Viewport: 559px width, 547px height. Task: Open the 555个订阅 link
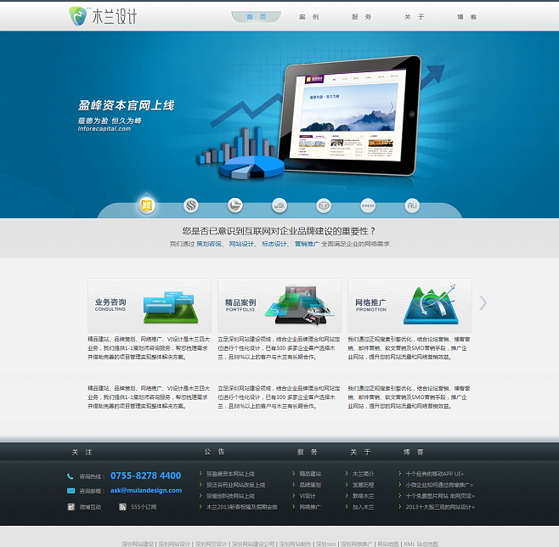(x=144, y=507)
